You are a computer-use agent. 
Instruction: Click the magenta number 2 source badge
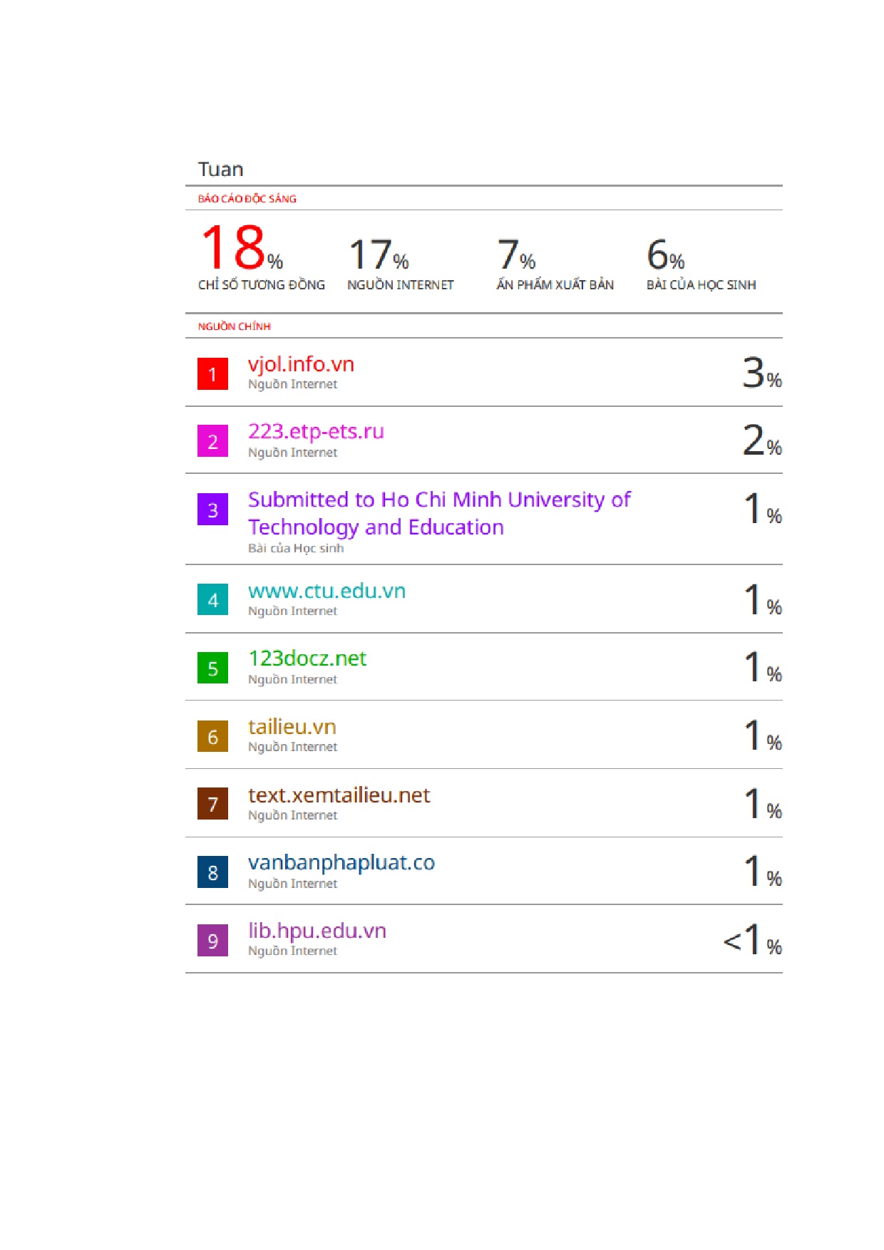pyautogui.click(x=212, y=442)
